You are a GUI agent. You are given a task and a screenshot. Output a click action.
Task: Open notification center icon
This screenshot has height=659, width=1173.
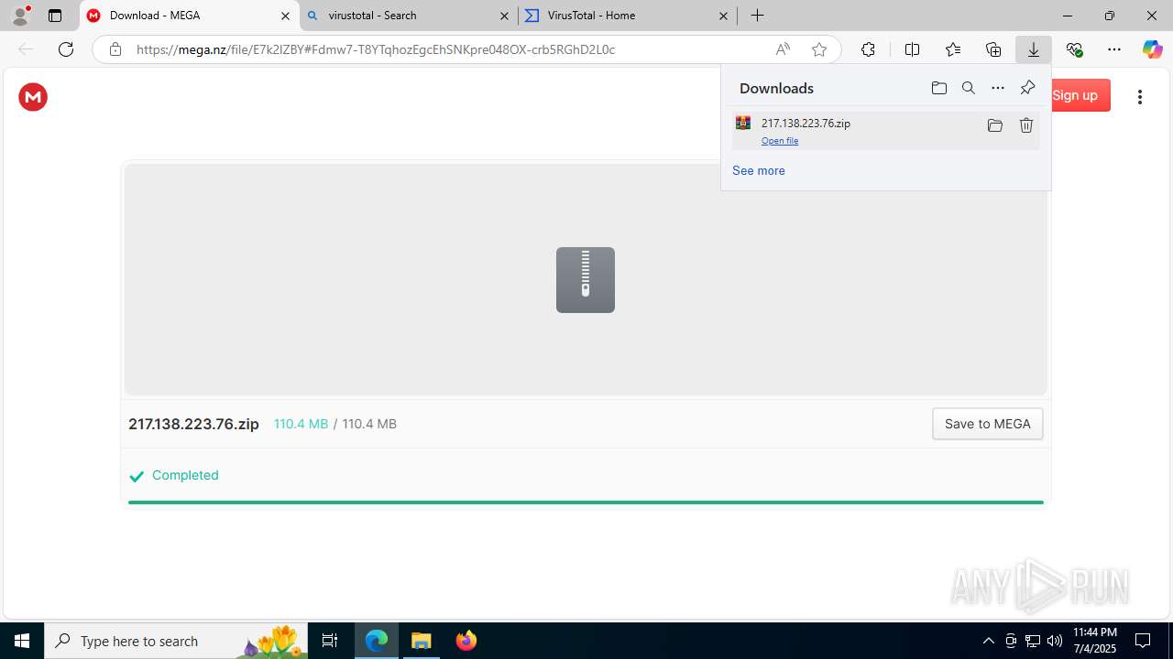tap(1143, 641)
